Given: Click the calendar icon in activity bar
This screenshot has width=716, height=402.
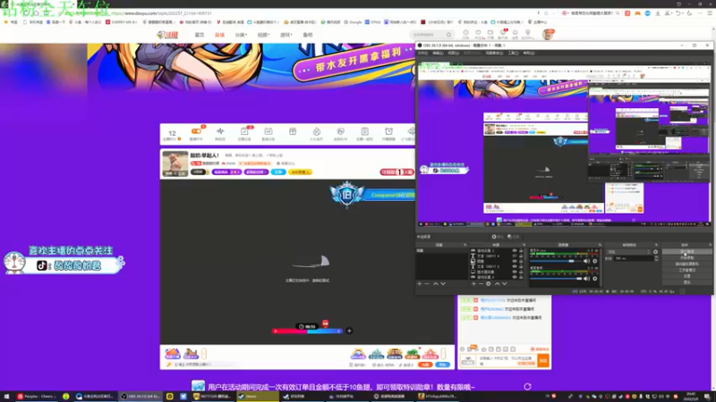Looking at the screenshot, I should [268, 131].
